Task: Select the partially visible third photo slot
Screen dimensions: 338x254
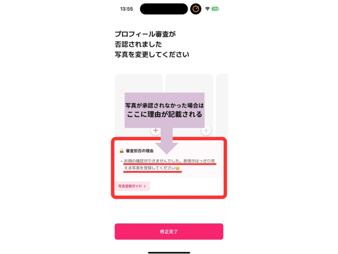Action: [222, 105]
